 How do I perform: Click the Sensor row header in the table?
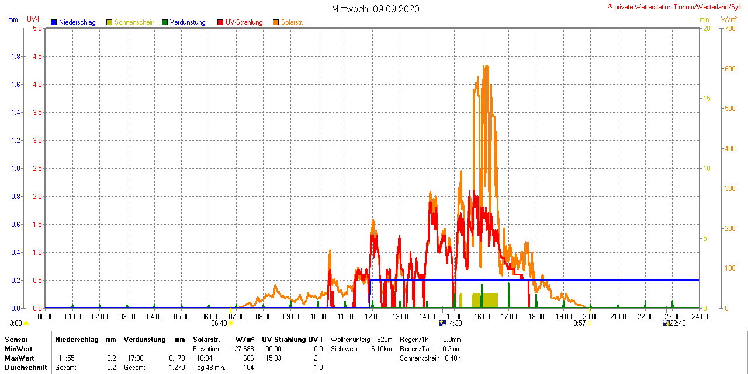(x=16, y=339)
